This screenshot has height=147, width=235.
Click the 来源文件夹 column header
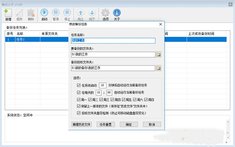[54, 34]
